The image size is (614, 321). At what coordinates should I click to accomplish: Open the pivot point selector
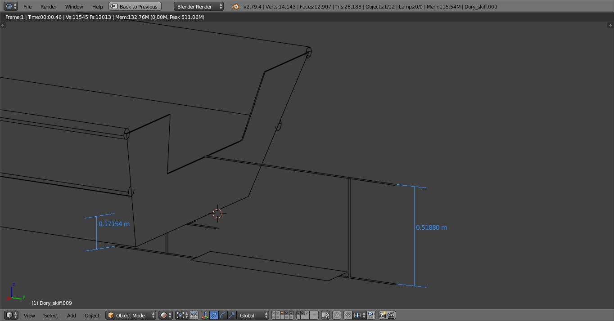tap(182, 315)
